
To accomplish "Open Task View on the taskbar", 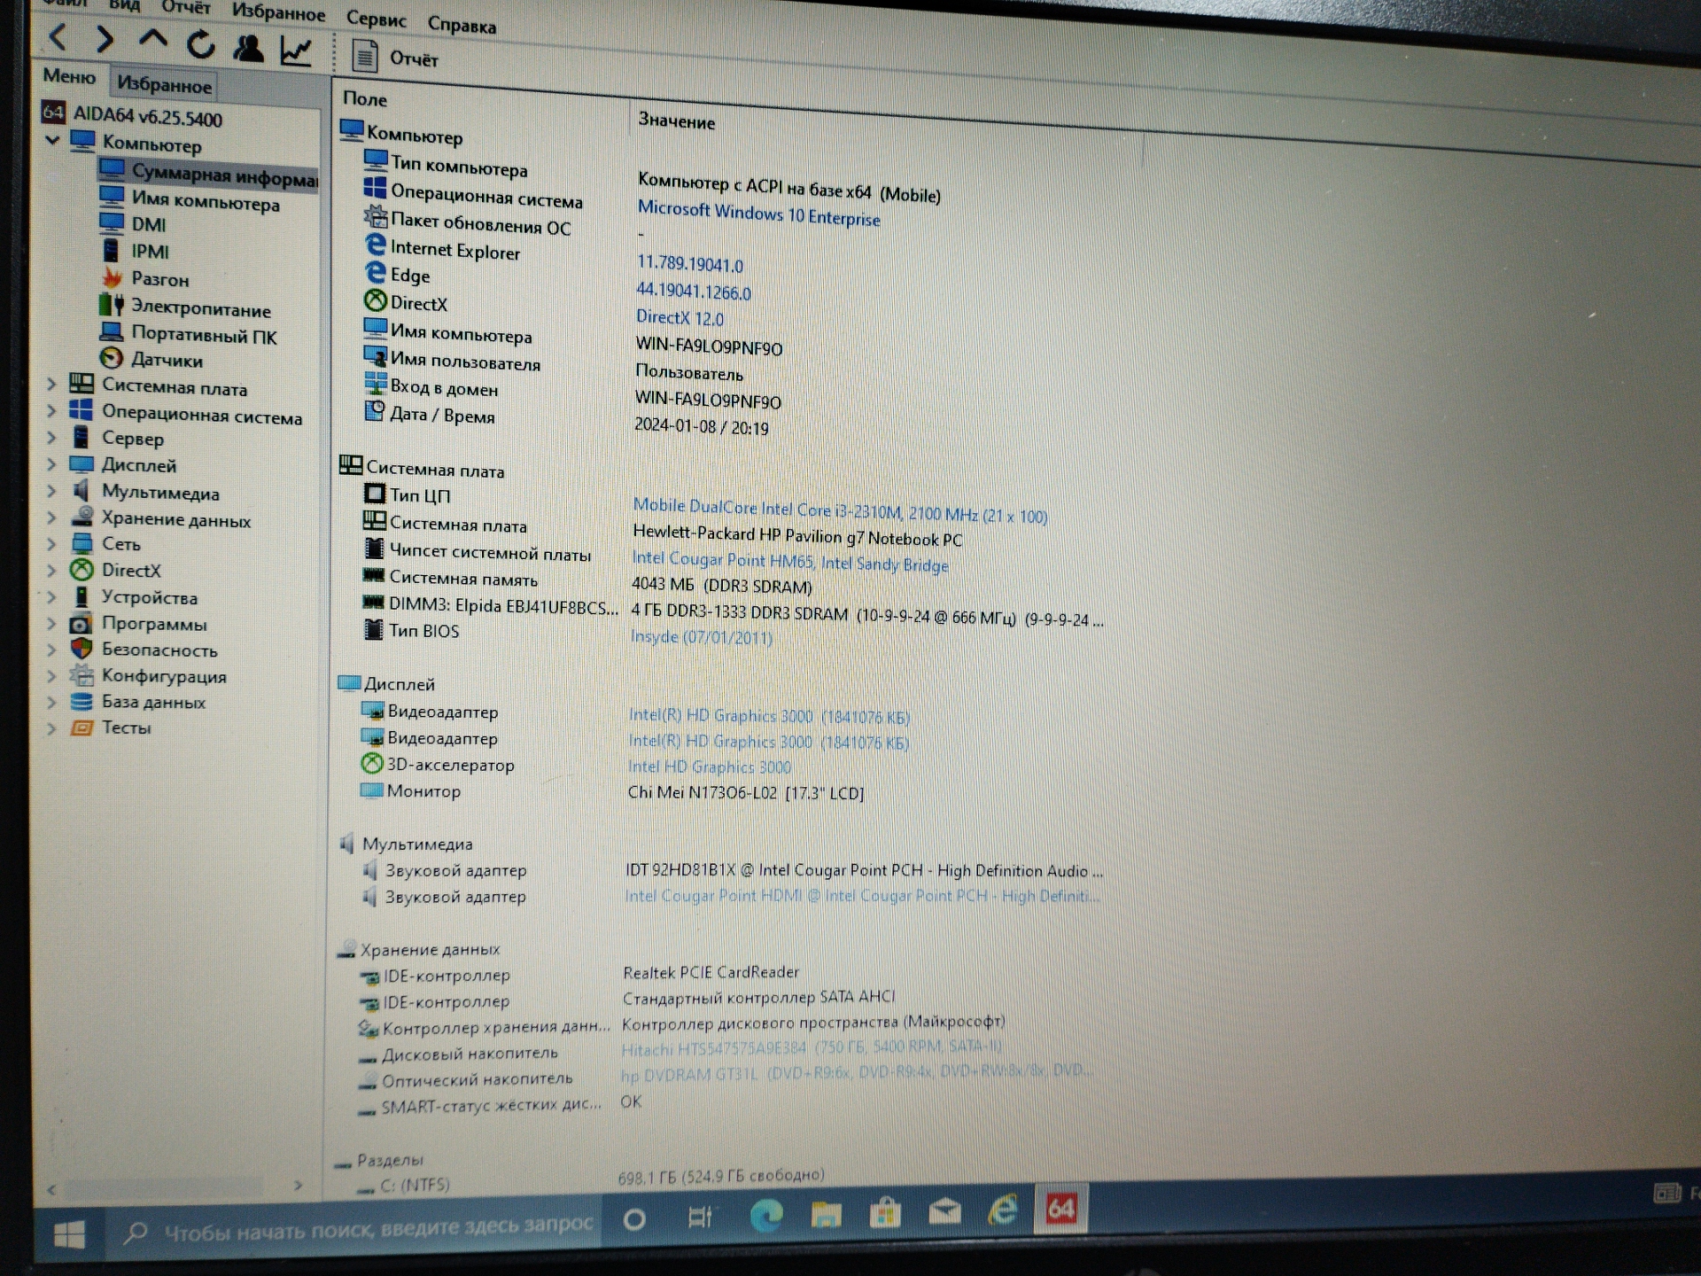I will (x=700, y=1218).
